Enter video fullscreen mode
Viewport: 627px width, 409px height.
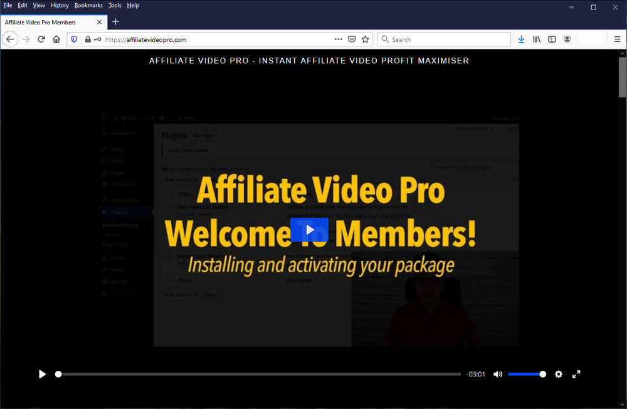[576, 375]
